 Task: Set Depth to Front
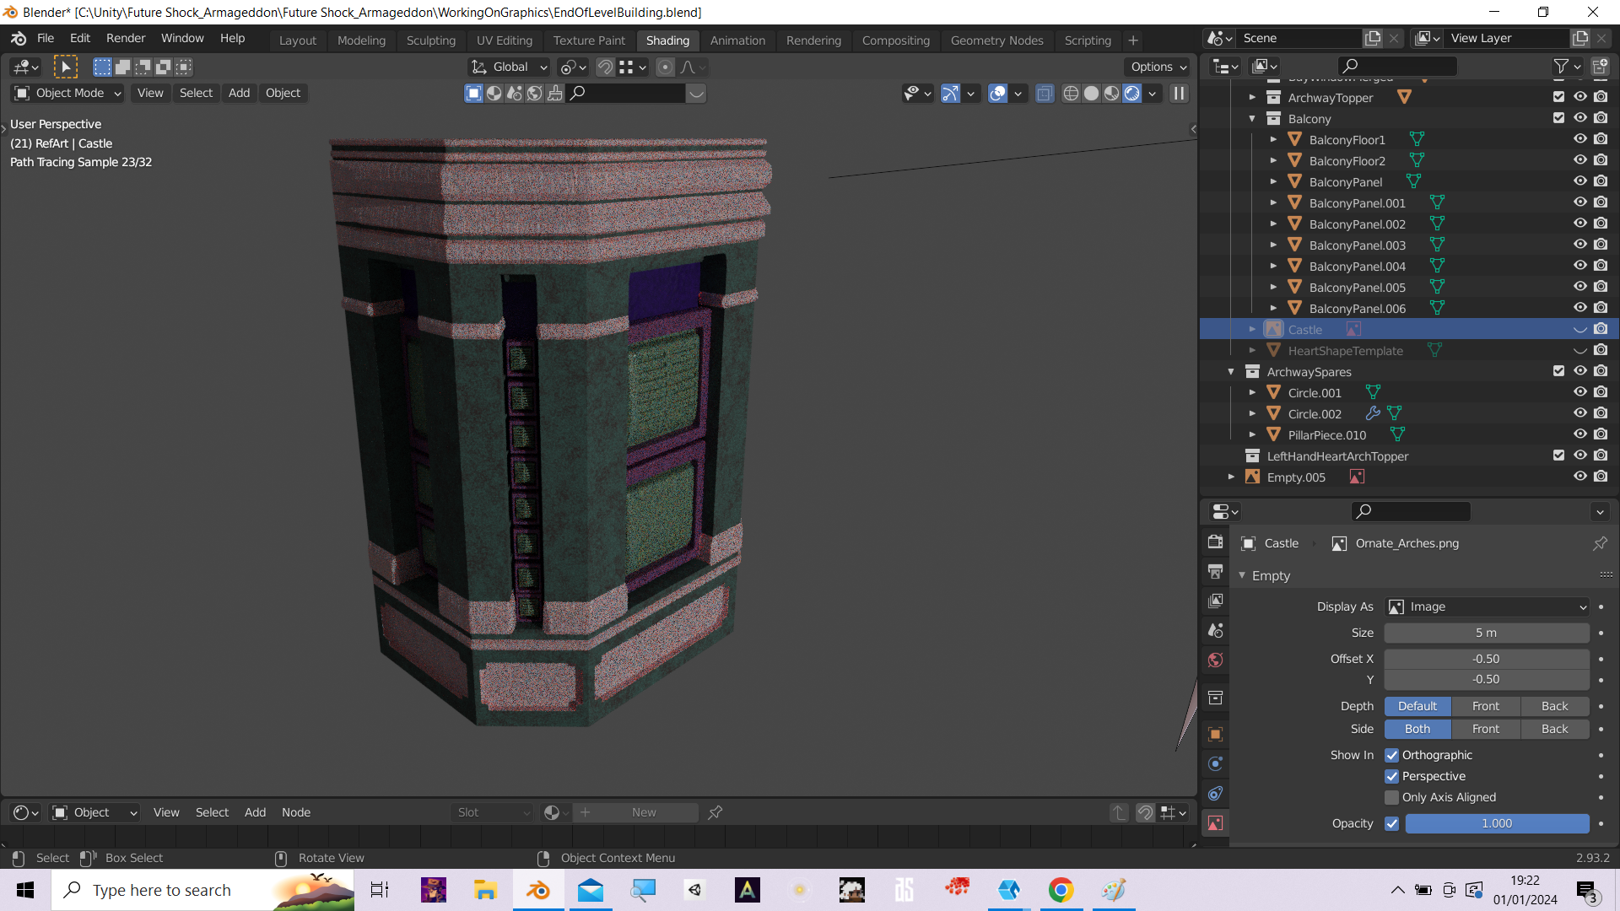point(1486,706)
